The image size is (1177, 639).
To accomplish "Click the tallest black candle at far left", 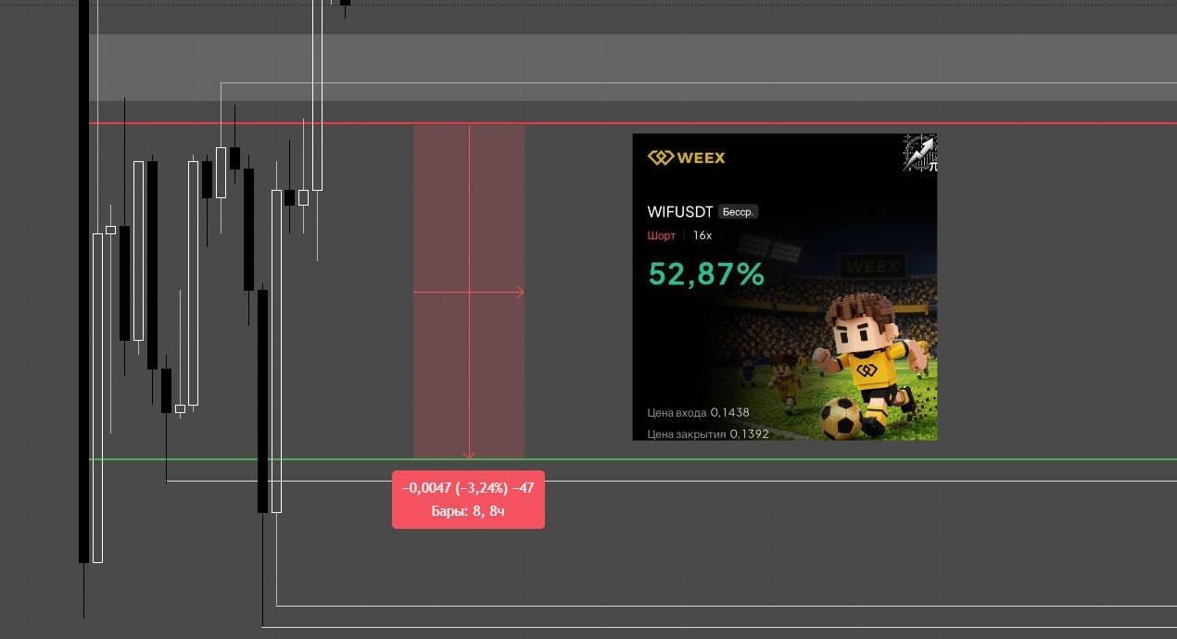I will [x=83, y=281].
